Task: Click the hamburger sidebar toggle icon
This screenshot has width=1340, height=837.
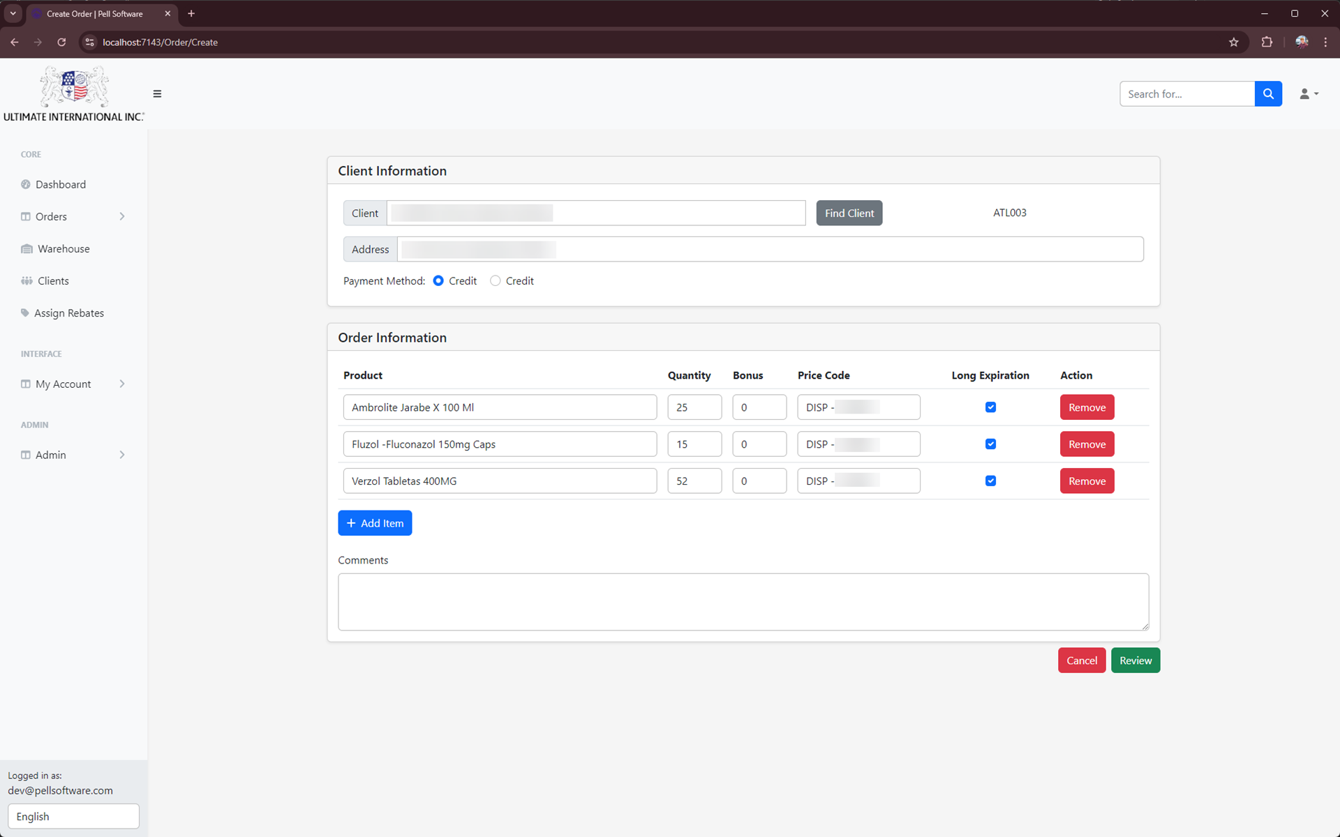Action: [x=157, y=93]
